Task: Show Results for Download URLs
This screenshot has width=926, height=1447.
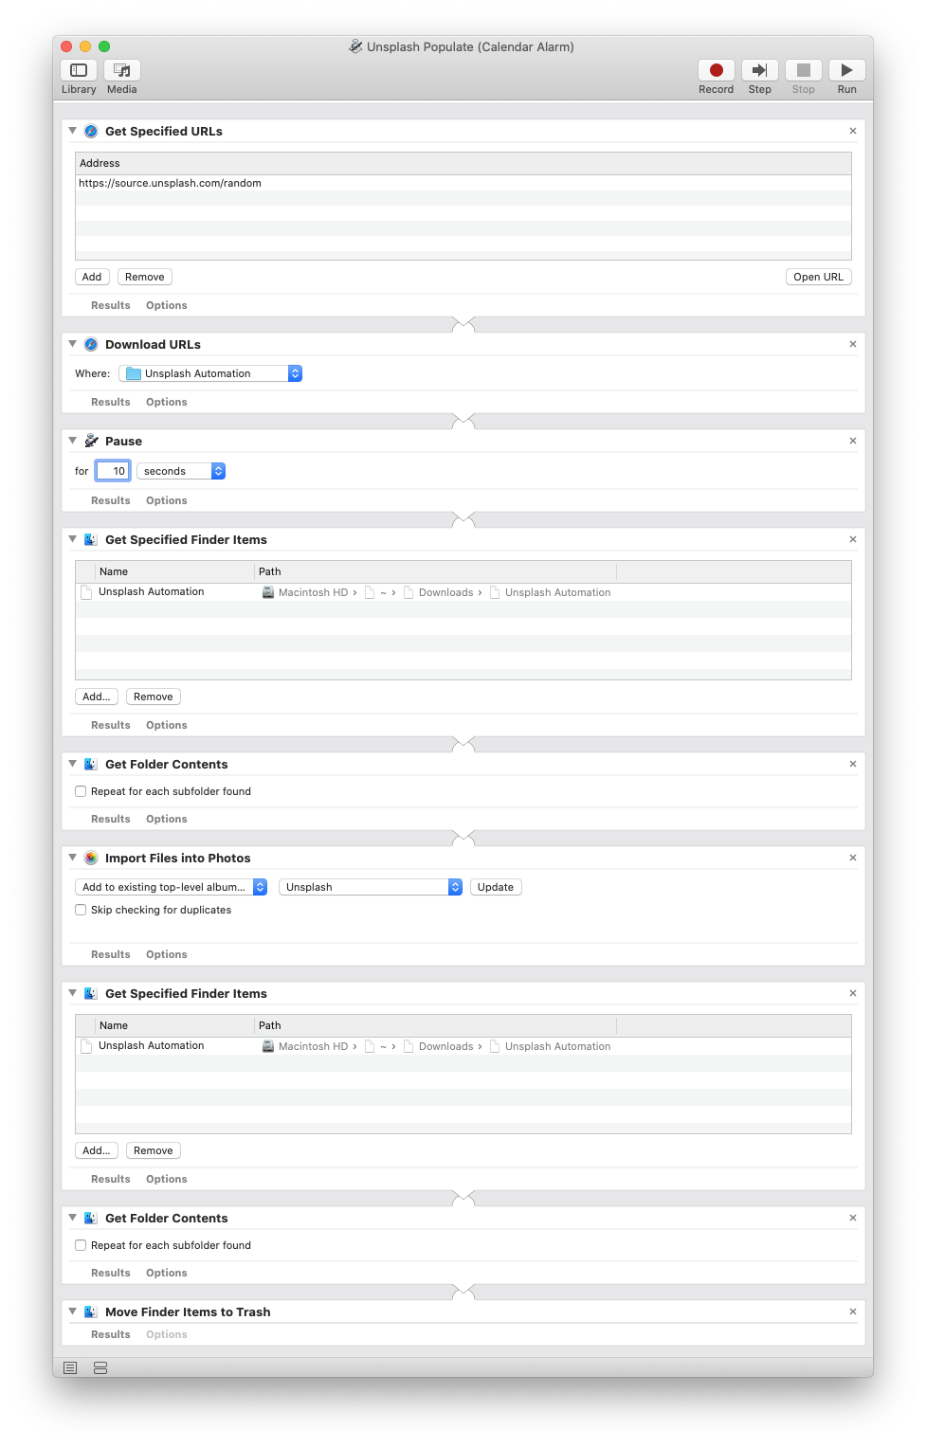Action: pos(110,401)
